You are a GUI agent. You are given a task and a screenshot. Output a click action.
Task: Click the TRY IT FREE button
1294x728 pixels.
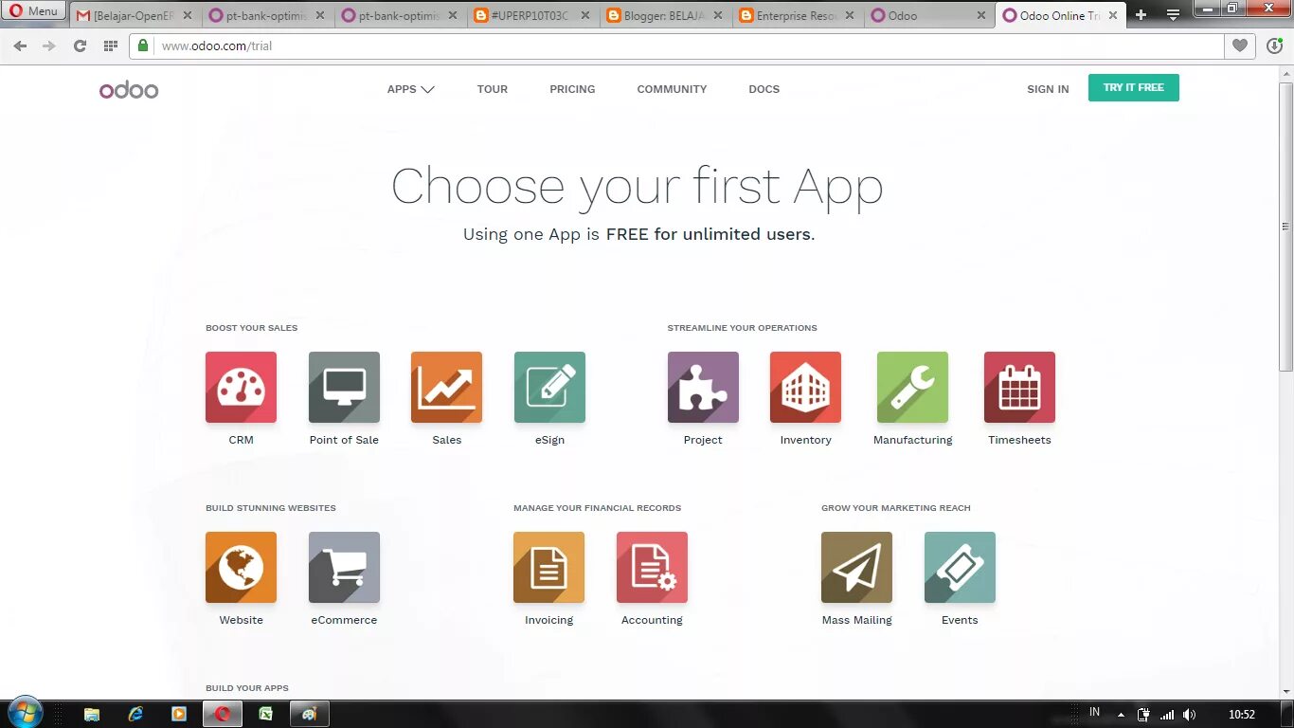(x=1134, y=87)
